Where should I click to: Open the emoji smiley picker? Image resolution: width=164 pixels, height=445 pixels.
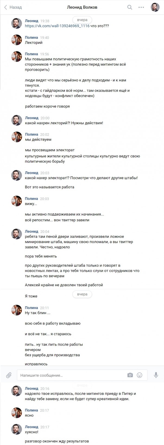[139, 375]
